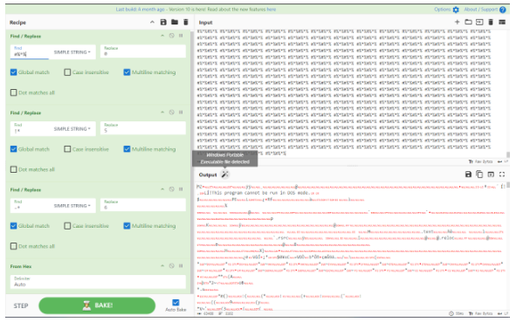This screenshot has width=516, height=322.
Task: Reset pane layout icon in Input header
Action: [502, 22]
